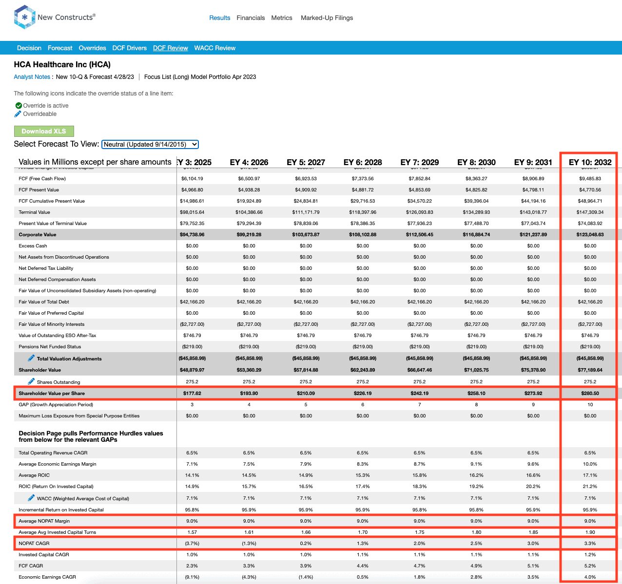This screenshot has width=622, height=584.
Task: Click the pencil icon beside Total Valuation Adjustments
Action: (x=31, y=358)
